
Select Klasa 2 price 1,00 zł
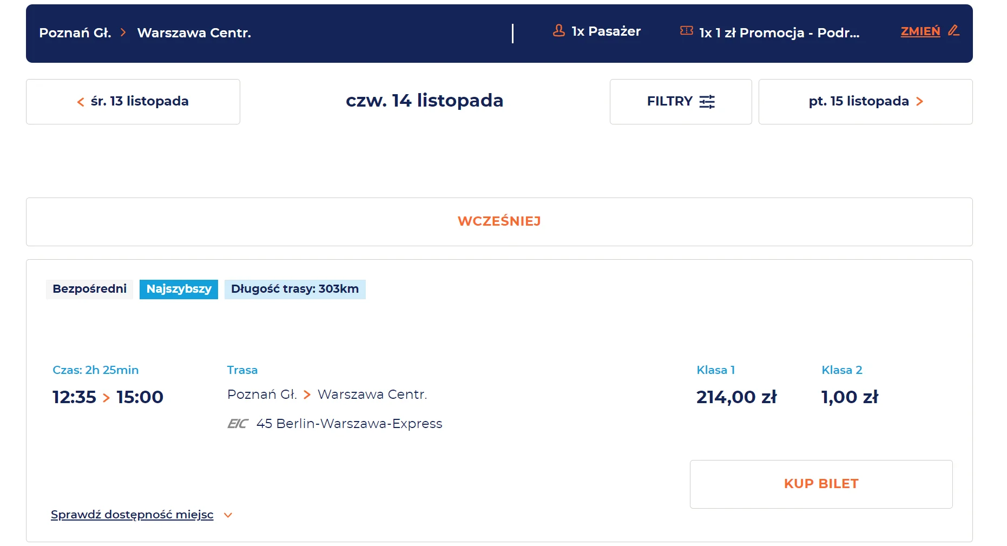tap(850, 397)
